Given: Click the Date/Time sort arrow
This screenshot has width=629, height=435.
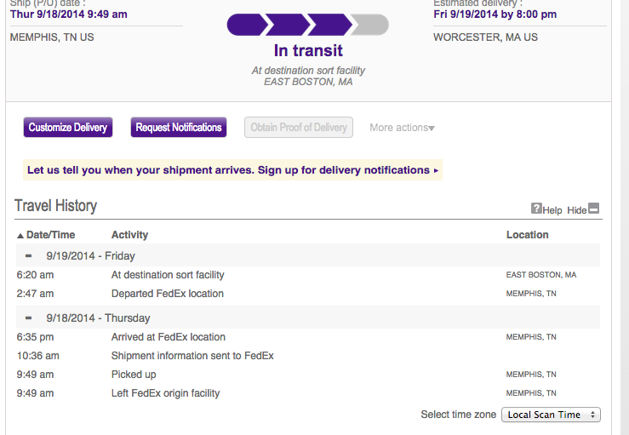Looking at the screenshot, I should point(20,236).
